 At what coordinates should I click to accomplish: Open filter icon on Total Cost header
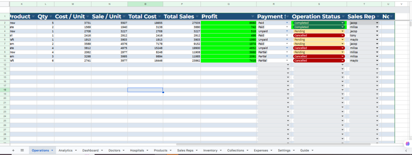(x=159, y=16)
